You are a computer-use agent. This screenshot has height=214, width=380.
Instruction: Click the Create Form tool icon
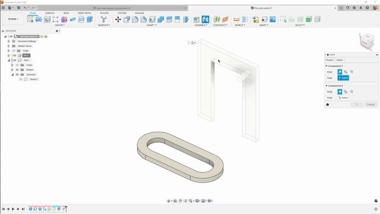(64, 20)
